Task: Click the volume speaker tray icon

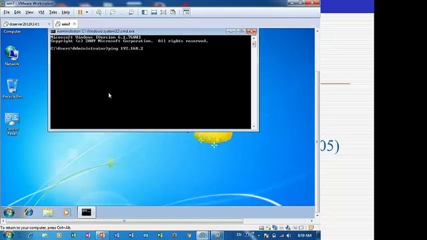Action: [289, 235]
